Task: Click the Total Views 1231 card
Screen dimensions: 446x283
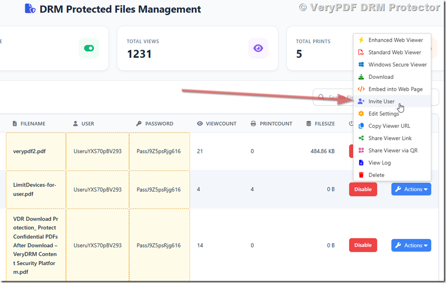Action: click(197, 48)
